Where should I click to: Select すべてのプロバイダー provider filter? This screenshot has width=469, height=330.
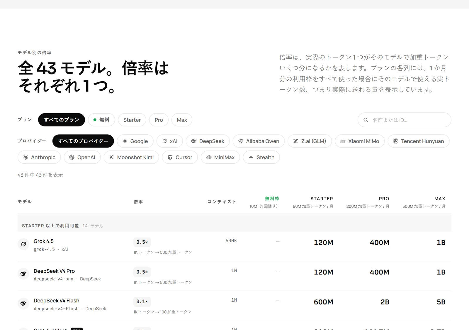tap(83, 141)
